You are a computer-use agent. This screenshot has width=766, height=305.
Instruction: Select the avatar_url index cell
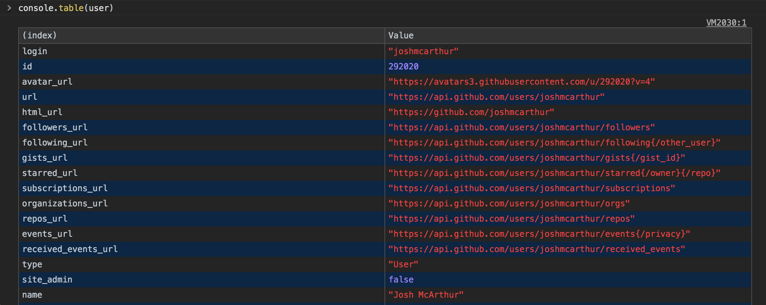(202, 82)
